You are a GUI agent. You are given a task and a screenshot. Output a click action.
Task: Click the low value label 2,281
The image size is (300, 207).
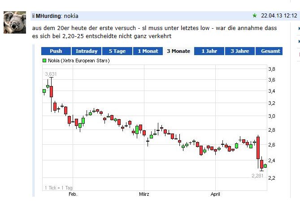(257, 176)
